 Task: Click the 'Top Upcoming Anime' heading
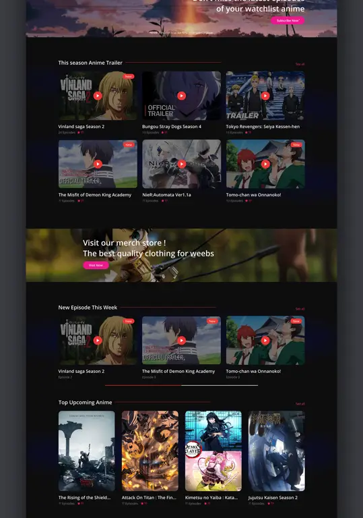point(85,403)
